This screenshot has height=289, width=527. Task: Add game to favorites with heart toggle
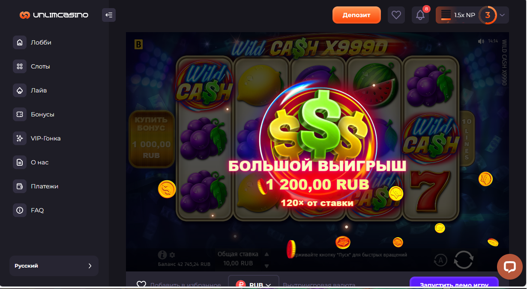[141, 284]
